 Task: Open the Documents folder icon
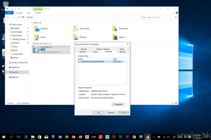click(76, 29)
